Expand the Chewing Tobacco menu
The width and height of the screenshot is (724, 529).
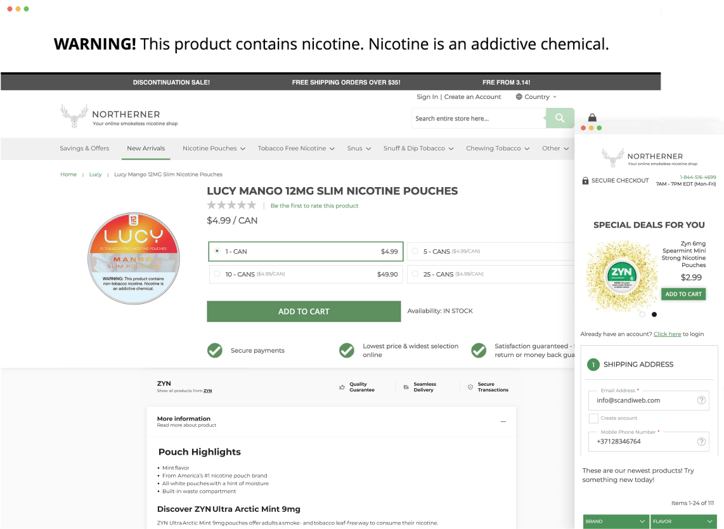(498, 148)
